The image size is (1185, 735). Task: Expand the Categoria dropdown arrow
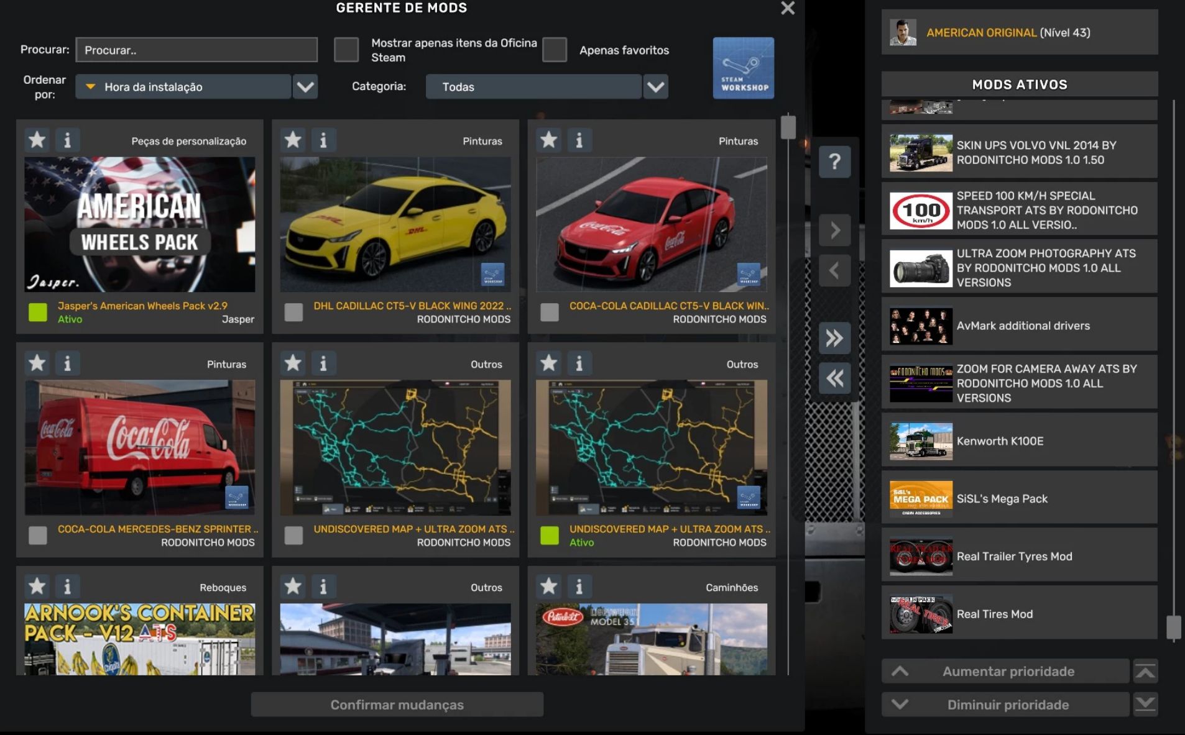pyautogui.click(x=655, y=87)
